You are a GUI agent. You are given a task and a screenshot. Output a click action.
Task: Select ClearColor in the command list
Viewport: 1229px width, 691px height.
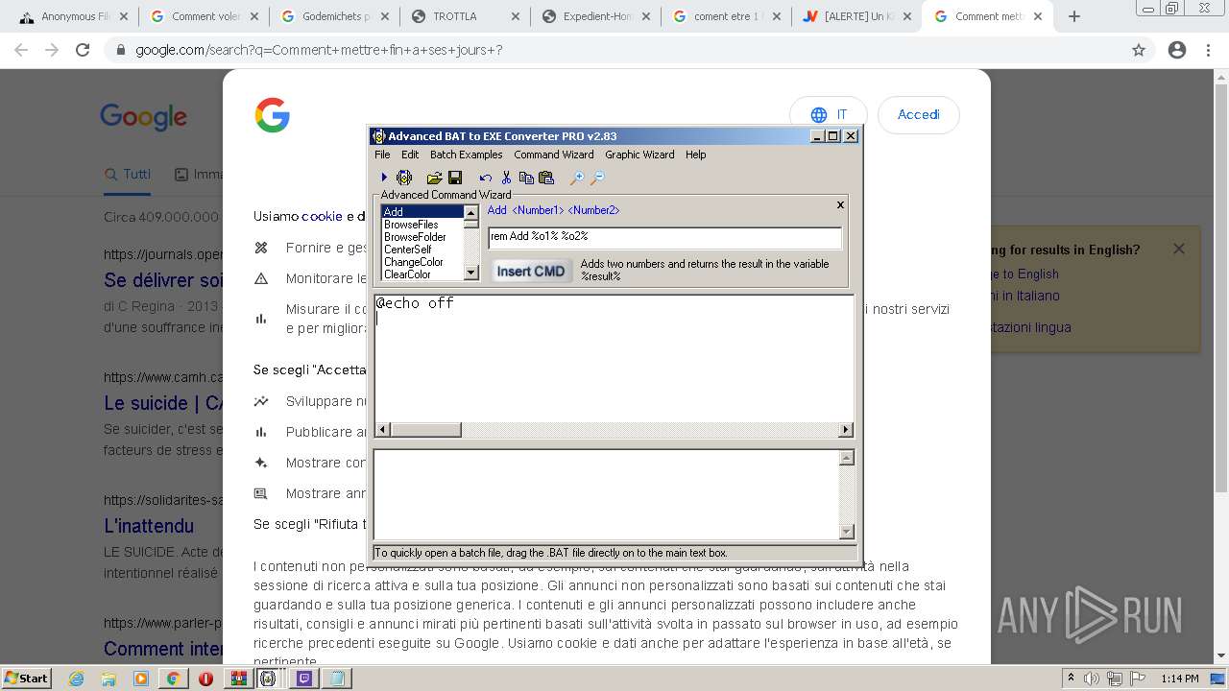[x=422, y=274]
